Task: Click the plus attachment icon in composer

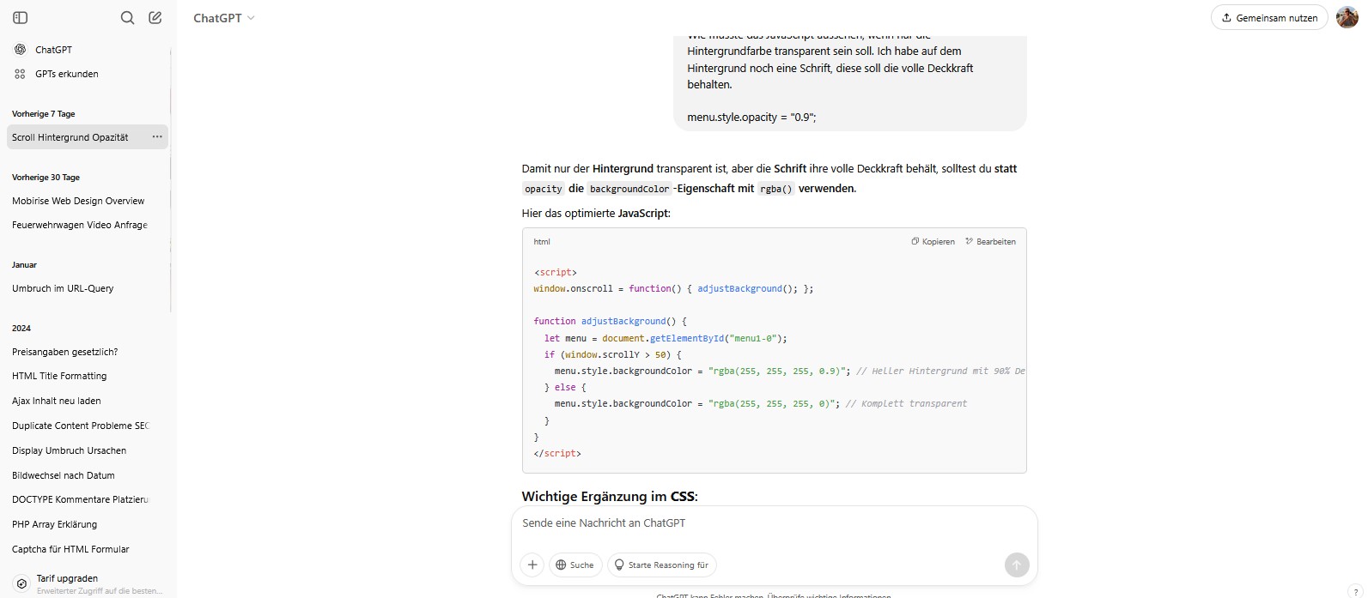Action: 532,565
